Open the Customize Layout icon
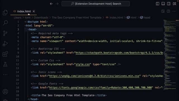This screenshot has height=101, width=179. pyautogui.click(x=174, y=4)
